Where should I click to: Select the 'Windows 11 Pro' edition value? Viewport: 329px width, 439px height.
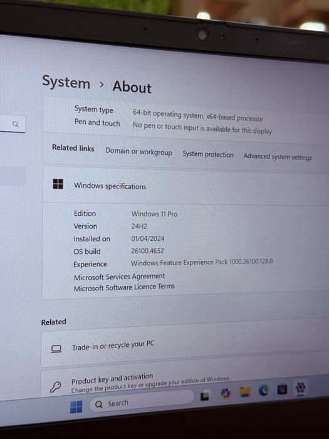154,214
